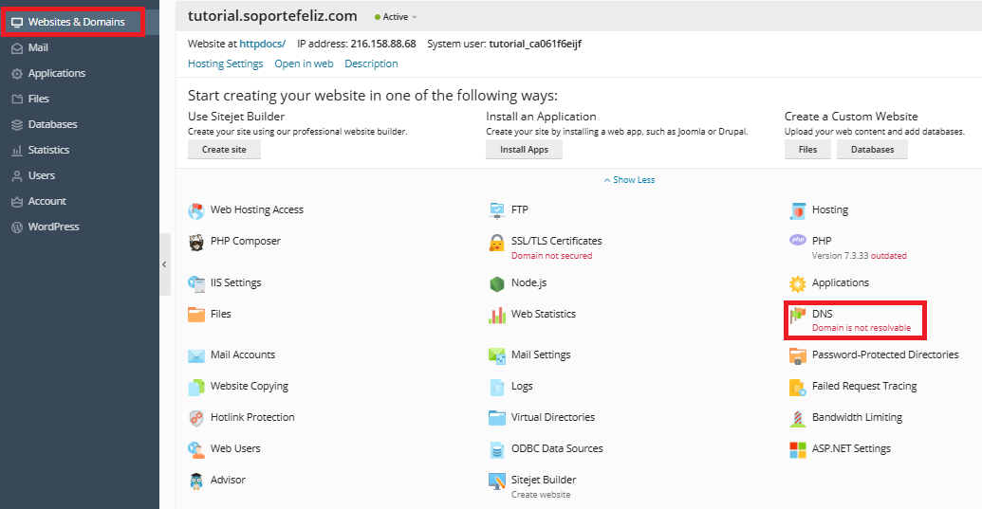
Task: Click the Hosting Settings link
Action: [225, 64]
